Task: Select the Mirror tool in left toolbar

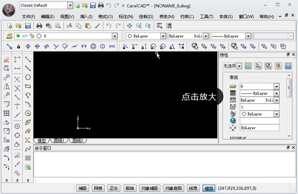Action: 7,86
